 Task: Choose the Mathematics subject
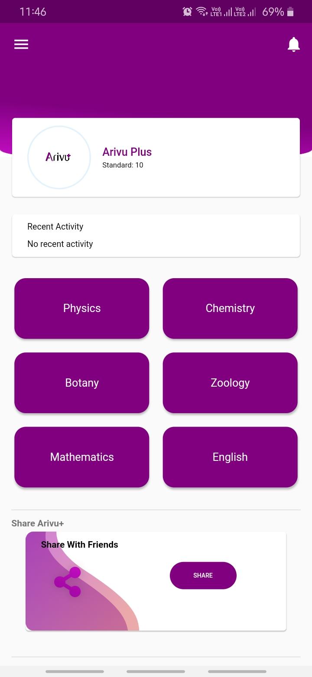[82, 457]
